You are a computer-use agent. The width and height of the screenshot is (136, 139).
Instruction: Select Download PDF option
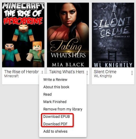click(x=55, y=124)
